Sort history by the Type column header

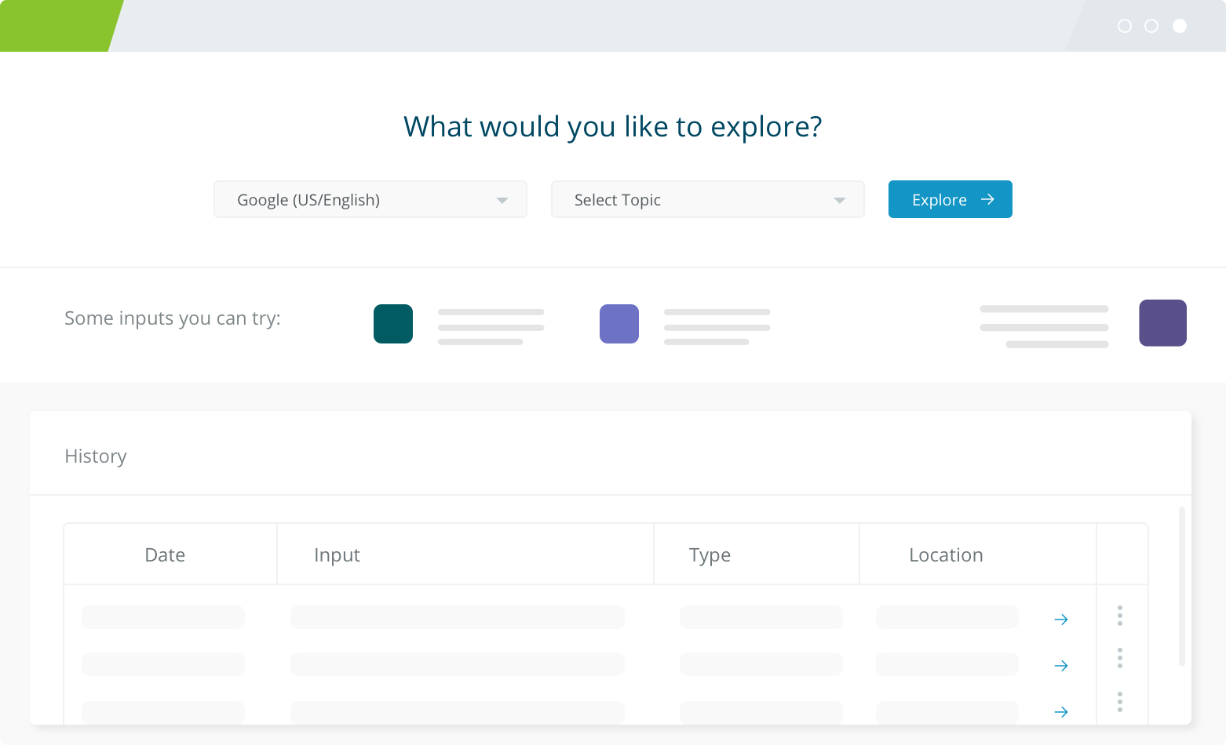[710, 555]
